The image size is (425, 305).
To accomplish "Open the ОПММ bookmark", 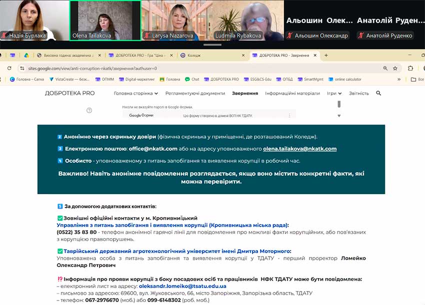I will [x=104, y=79].
